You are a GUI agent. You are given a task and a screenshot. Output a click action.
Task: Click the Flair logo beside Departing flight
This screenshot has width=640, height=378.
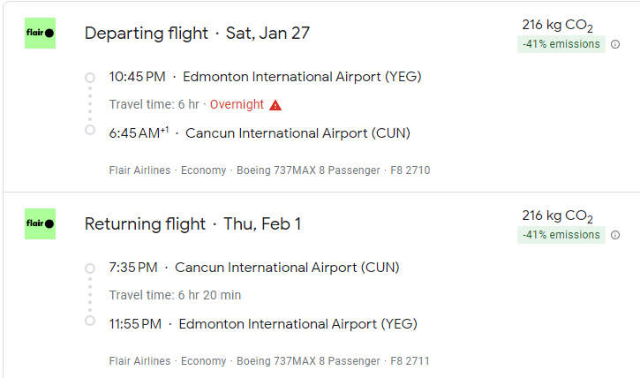[x=41, y=34]
